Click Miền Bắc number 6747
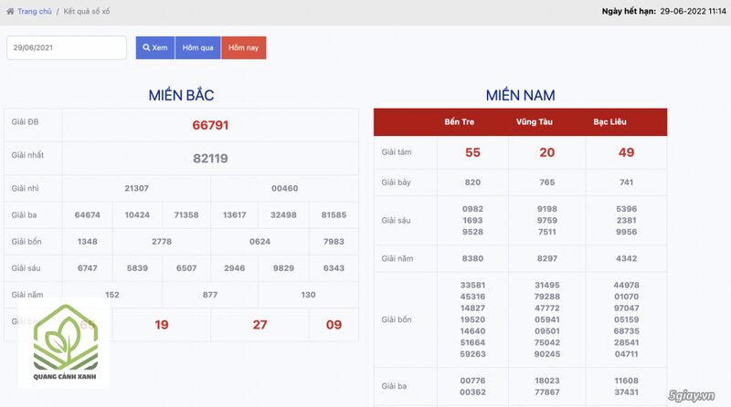Screen dimensions: 731x407 [x=87, y=267]
